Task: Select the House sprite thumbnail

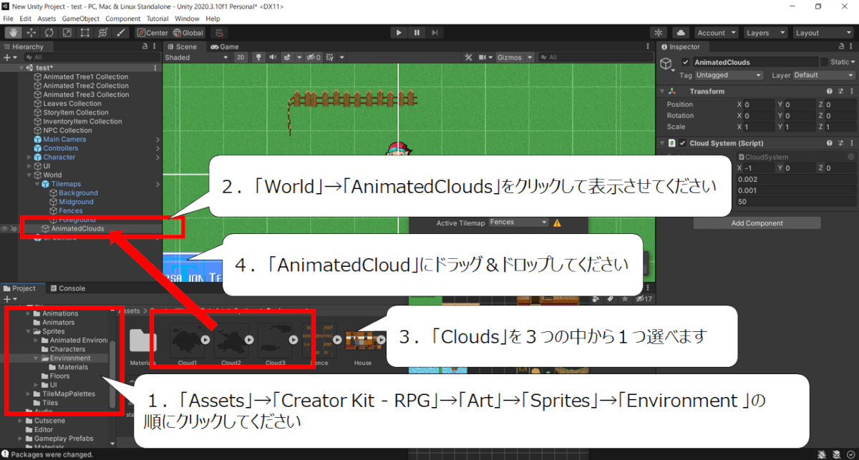Action: [x=363, y=341]
